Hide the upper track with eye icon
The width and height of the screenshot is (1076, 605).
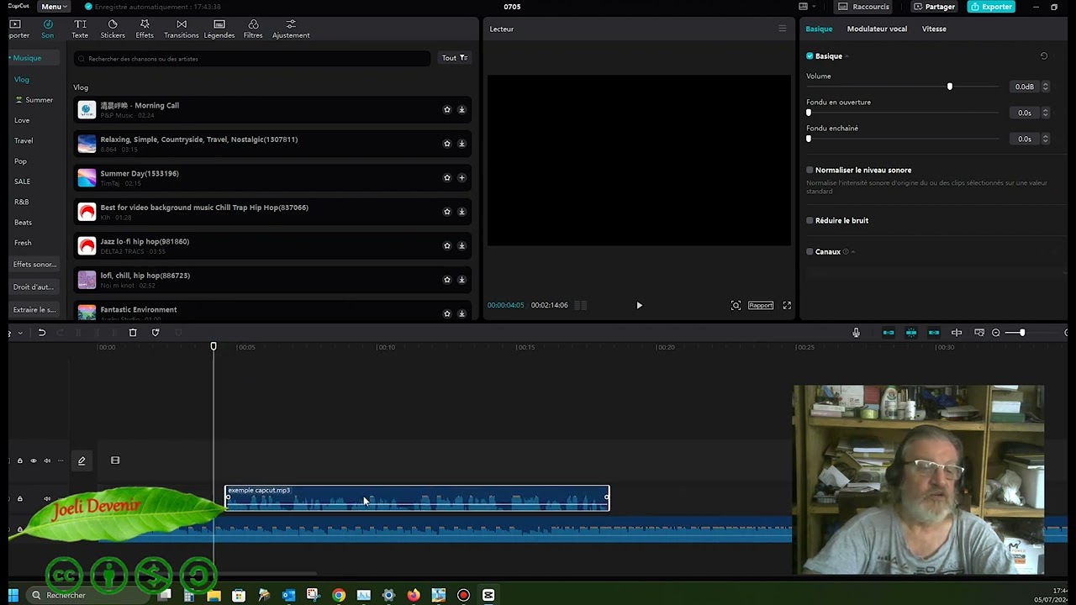tap(34, 460)
